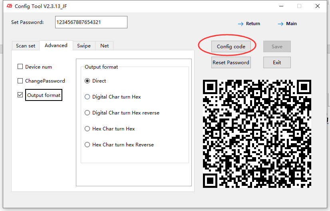This screenshot has width=330, height=211.
Task: Click the generated QR code image
Action: (x=257, y=134)
